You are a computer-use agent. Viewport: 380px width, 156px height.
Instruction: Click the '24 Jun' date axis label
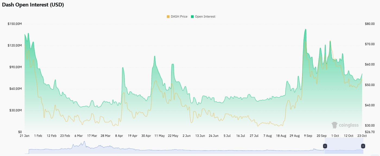(213, 136)
